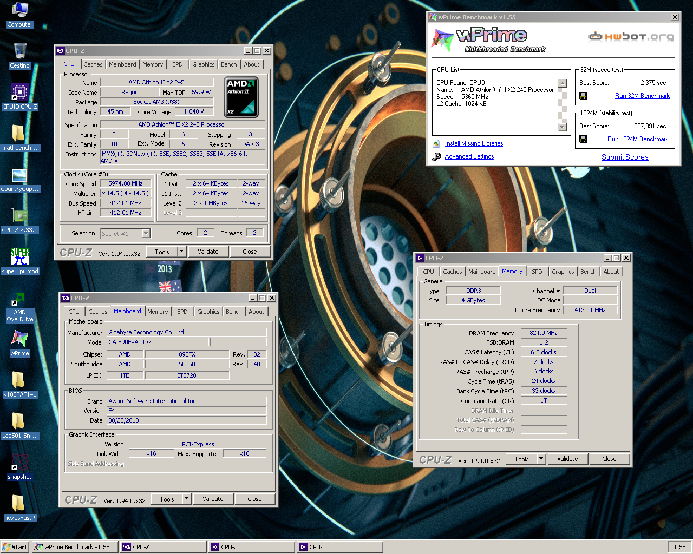
Task: Click the 1.58 clock in the system tray
Action: click(x=680, y=547)
